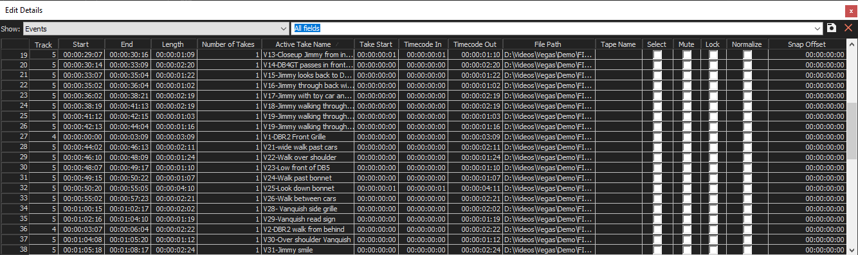Sort by the Active Take Name column header
The height and width of the screenshot is (255, 858).
click(x=308, y=44)
